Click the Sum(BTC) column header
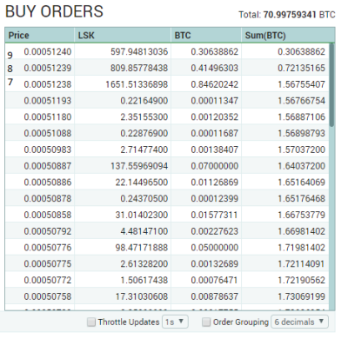This screenshot has width=348, height=339. 288,36
